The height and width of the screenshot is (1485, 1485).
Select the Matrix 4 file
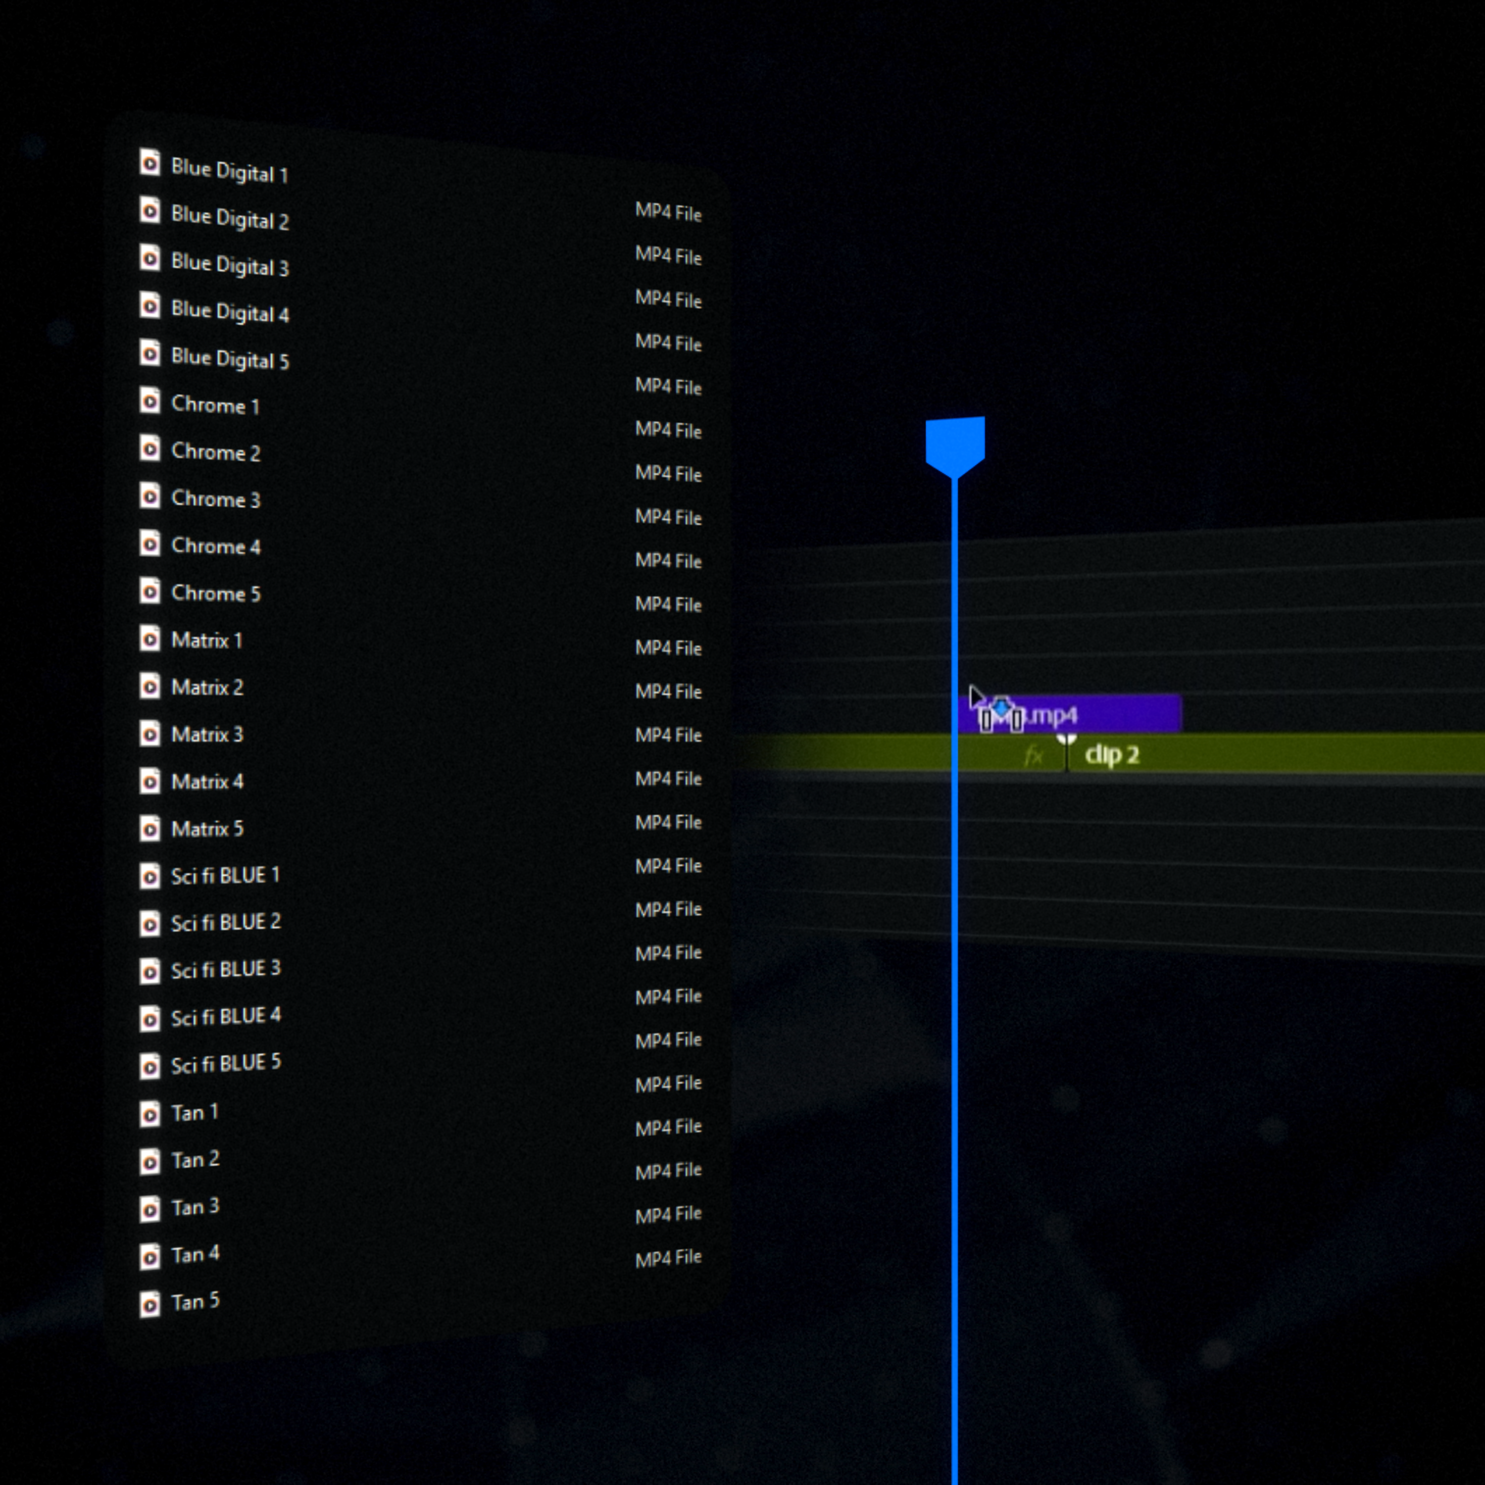(207, 782)
